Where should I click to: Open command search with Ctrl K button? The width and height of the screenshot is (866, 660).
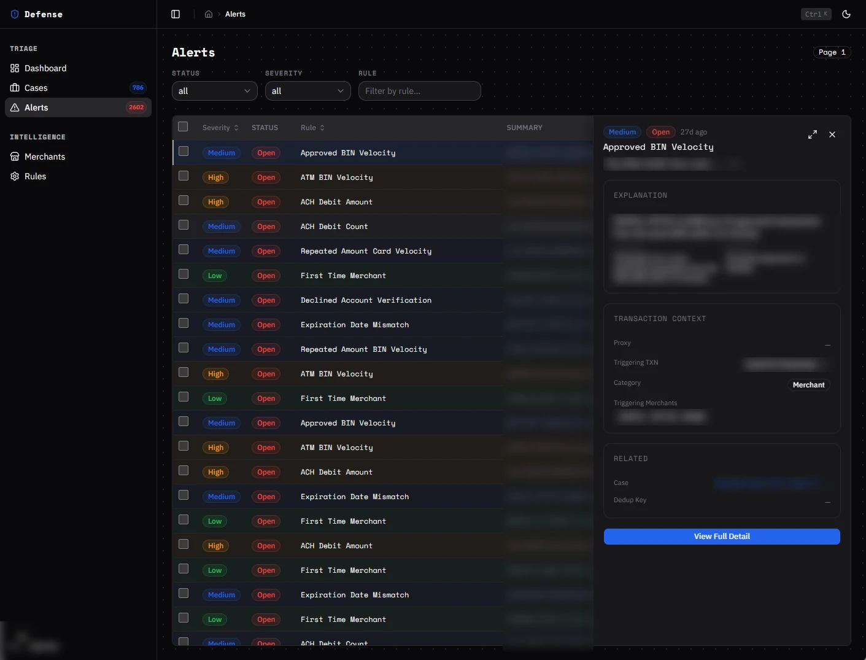pos(816,14)
